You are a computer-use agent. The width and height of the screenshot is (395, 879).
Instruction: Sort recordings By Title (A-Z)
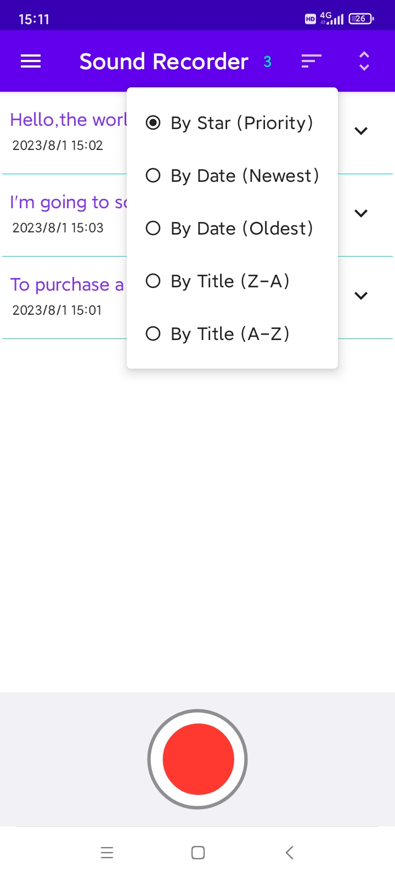point(232,334)
